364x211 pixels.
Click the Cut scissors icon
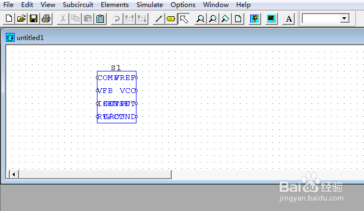63,18
